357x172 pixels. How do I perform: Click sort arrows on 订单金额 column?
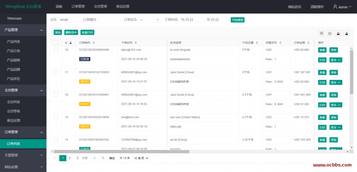pyautogui.click(x=309, y=42)
